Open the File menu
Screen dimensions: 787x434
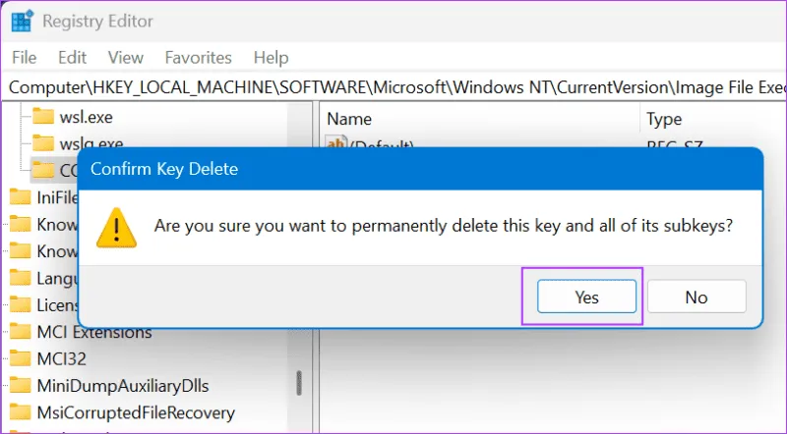tap(24, 58)
